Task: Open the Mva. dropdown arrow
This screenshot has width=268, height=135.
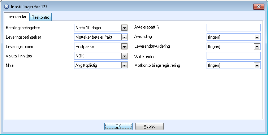Action: pyautogui.click(x=124, y=65)
